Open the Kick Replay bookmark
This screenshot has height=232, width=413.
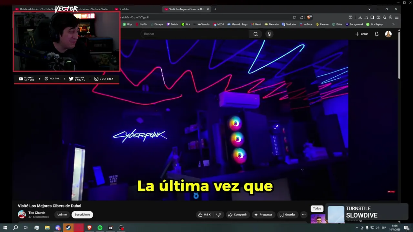tap(374, 24)
